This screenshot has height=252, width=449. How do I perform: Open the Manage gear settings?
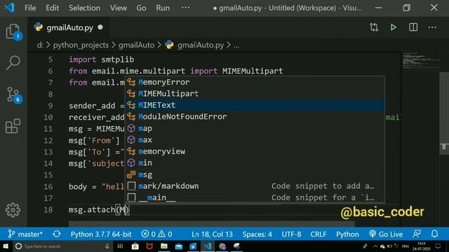(13, 210)
